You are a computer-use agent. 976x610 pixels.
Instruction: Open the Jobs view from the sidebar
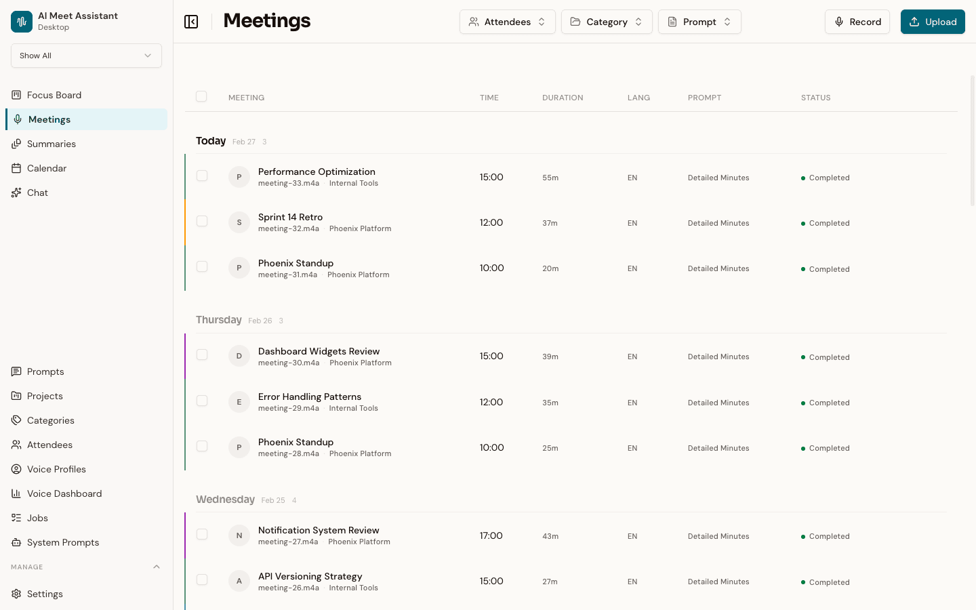(x=37, y=518)
